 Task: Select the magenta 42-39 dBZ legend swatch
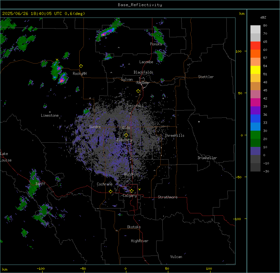point(255,102)
